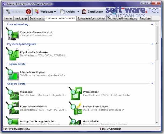Open the Computer-Gesamtübersicht icon
The image size is (164, 134).
12,34
